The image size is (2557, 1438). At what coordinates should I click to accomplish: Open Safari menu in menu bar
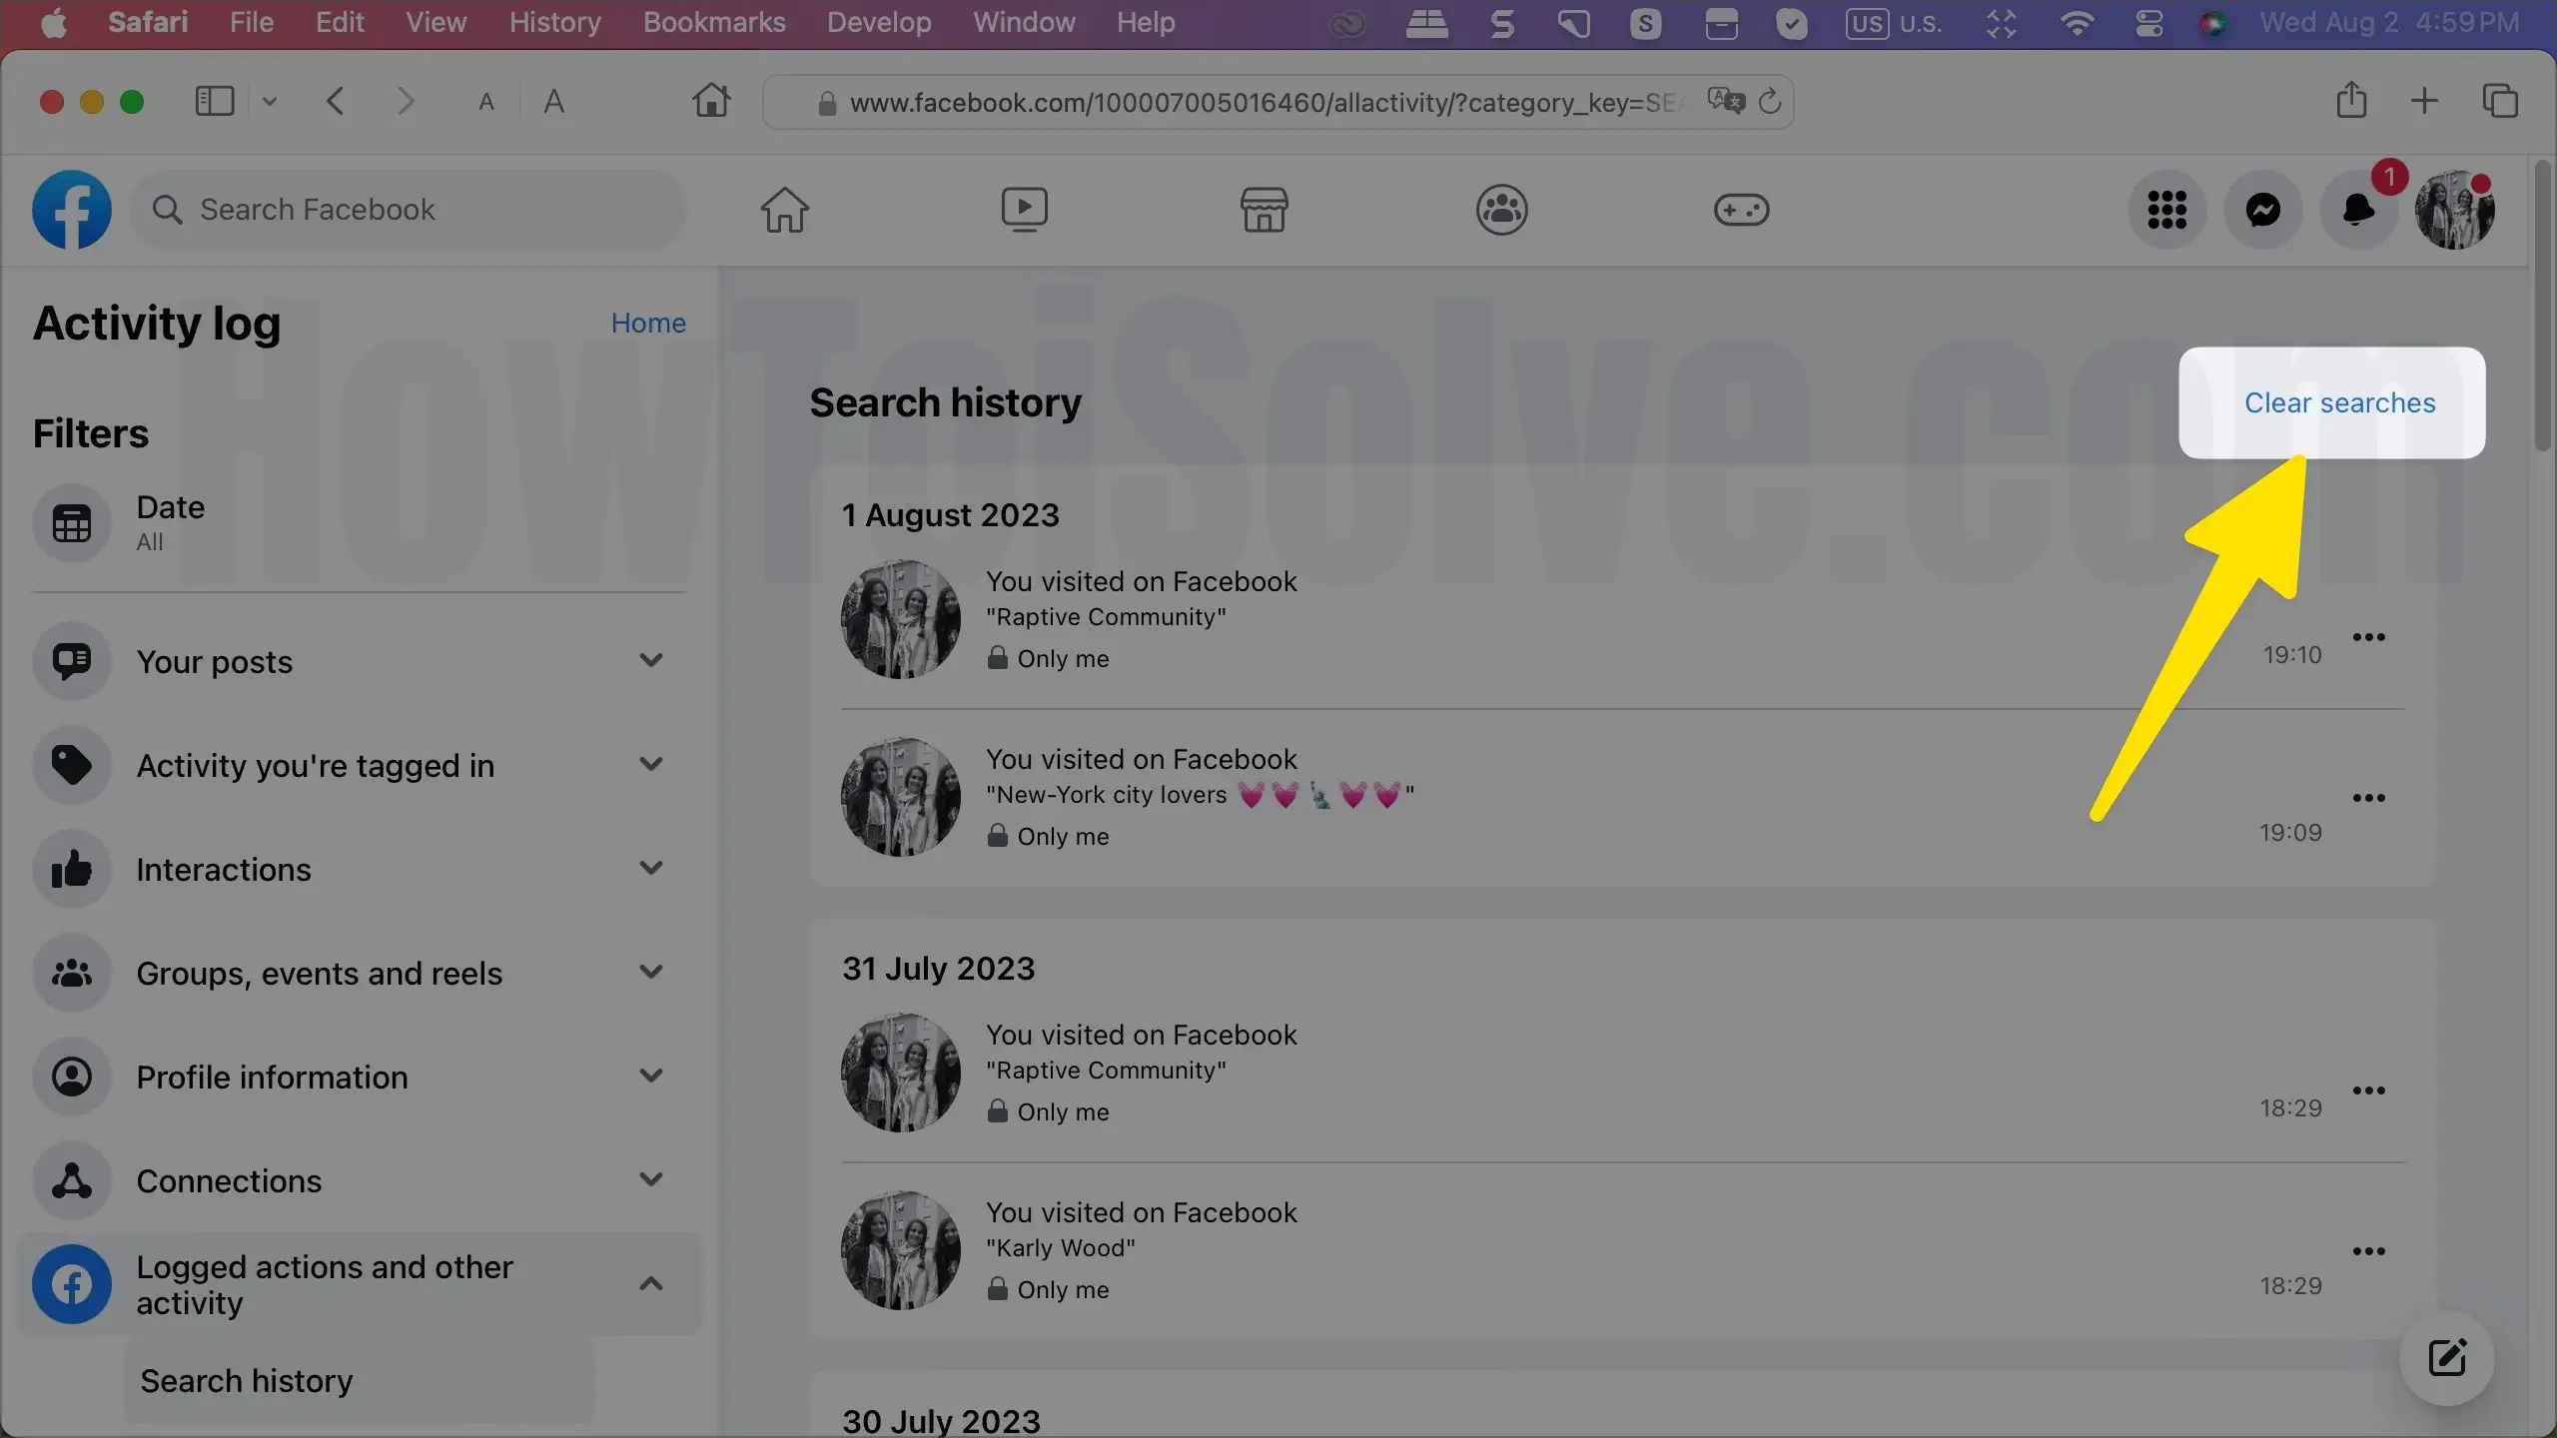point(148,22)
